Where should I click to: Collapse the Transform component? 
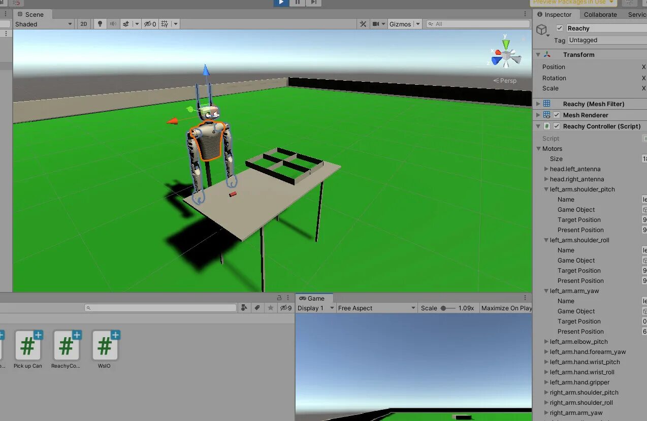538,54
